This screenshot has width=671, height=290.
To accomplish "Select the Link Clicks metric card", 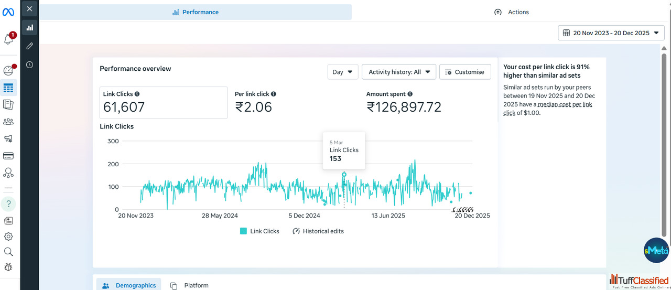I will pos(164,103).
